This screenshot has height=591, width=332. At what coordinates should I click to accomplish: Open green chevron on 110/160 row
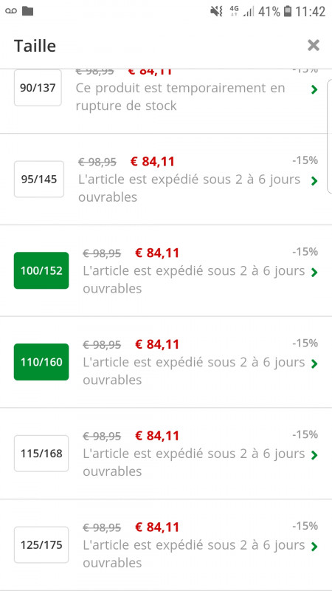click(314, 364)
